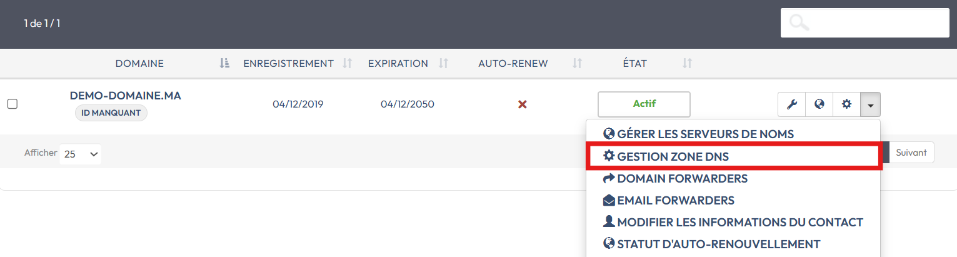Open the Afficher entries-per-page dropdown
The width and height of the screenshot is (957, 257).
pyautogui.click(x=81, y=153)
